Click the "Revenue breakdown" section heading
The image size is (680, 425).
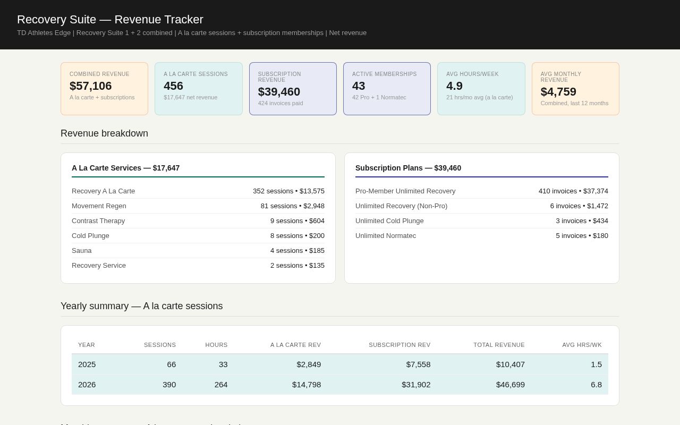click(x=104, y=133)
